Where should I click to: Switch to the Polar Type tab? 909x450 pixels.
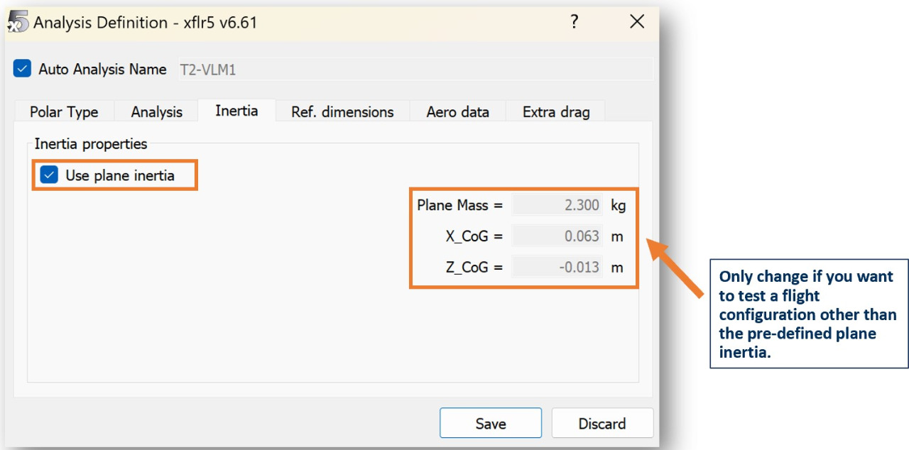click(x=64, y=112)
